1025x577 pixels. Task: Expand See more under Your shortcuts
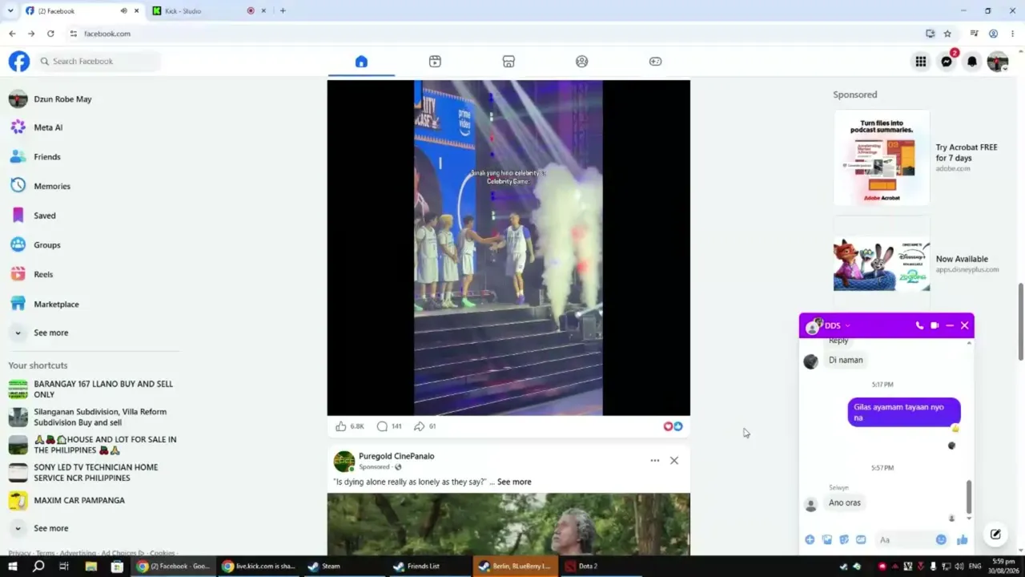[93, 528]
